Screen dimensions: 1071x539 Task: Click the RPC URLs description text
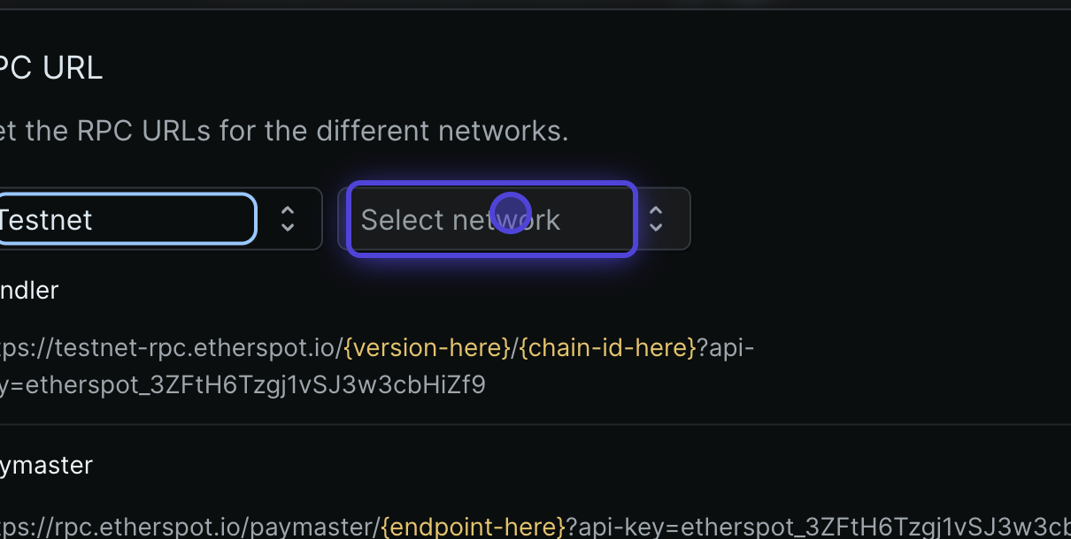point(283,130)
